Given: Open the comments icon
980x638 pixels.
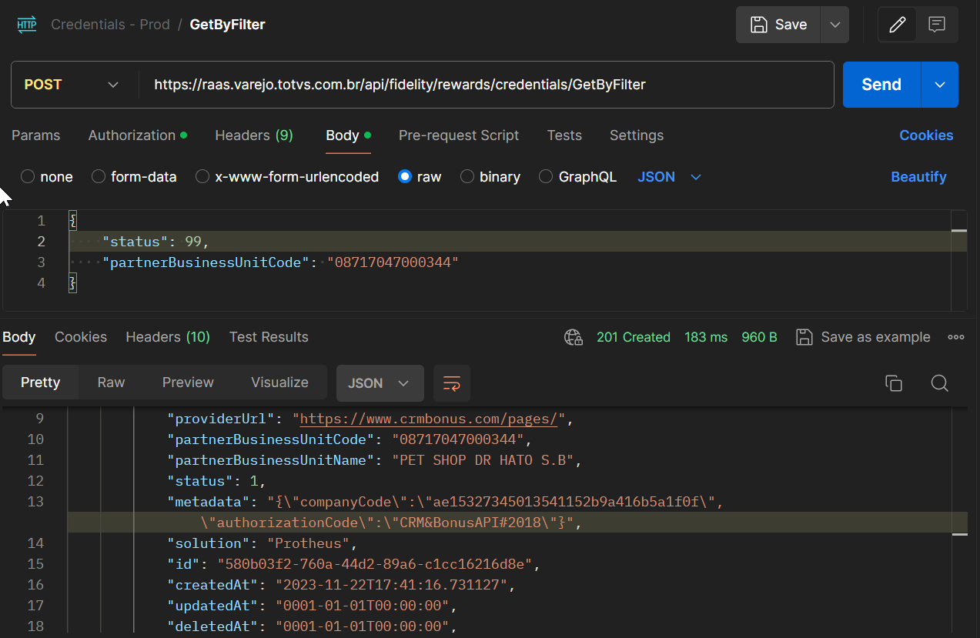Looking at the screenshot, I should pos(937,25).
